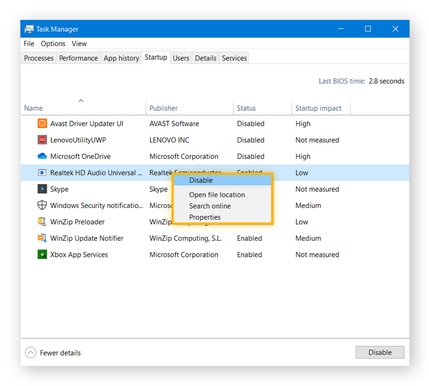Sort by the Name column header
429x386 pixels.
pos(84,107)
